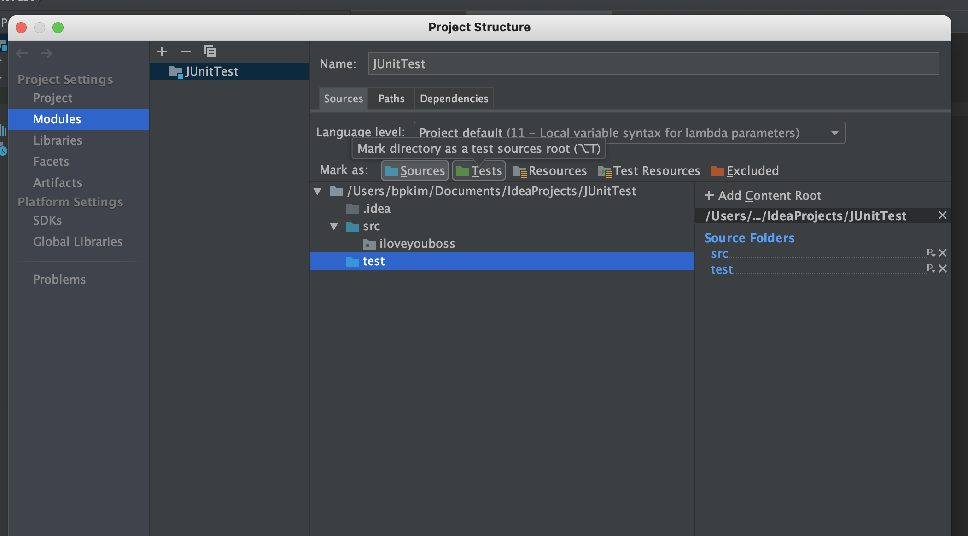This screenshot has width=968, height=536.
Task: Remove the JUnitTest content root
Action: tap(943, 215)
